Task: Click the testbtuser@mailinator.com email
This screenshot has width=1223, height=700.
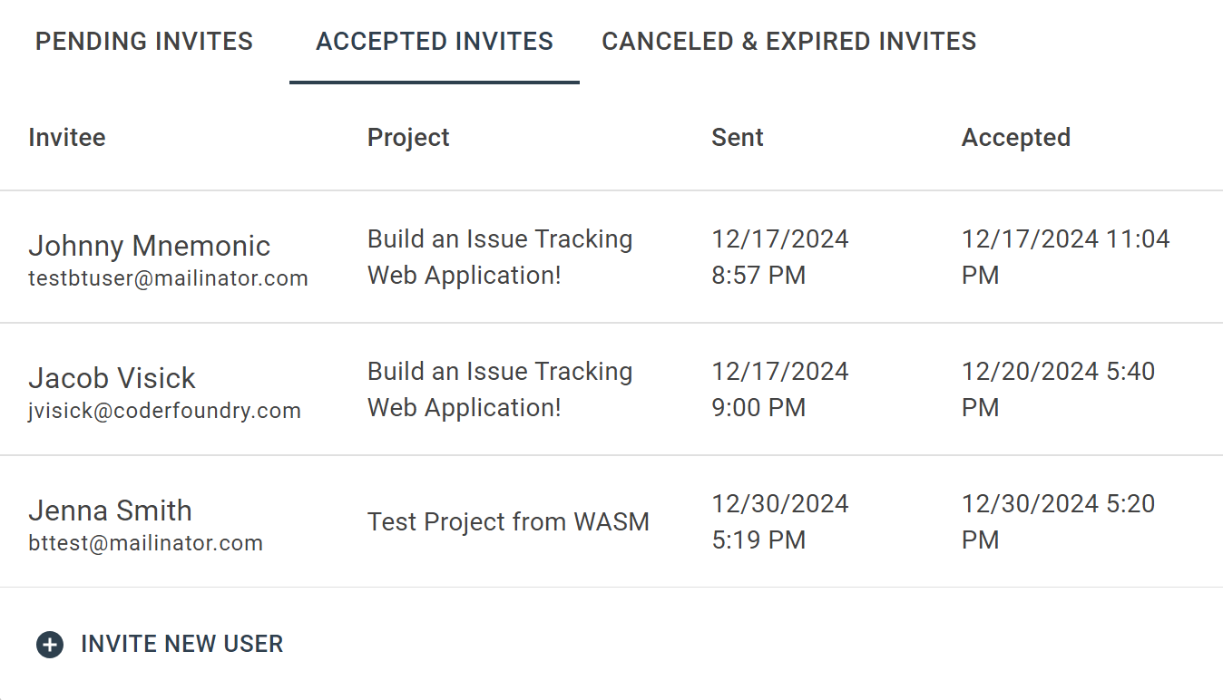Action: [169, 278]
